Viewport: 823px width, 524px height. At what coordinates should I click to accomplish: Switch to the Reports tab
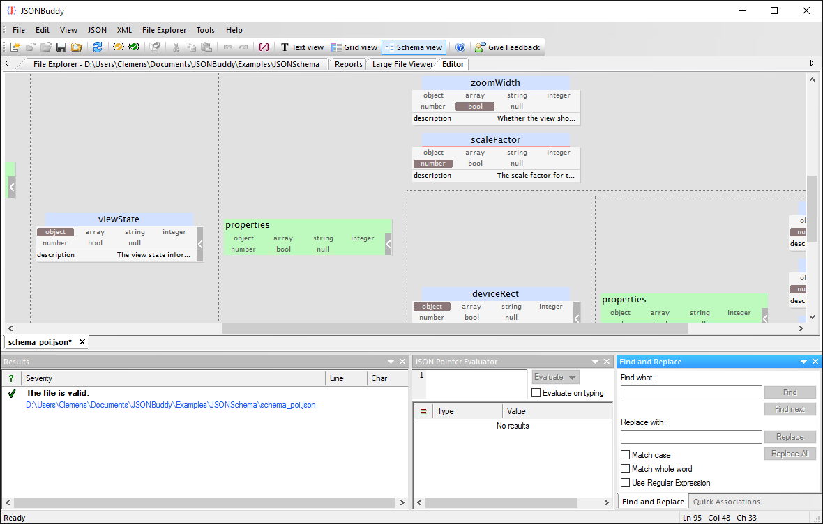point(347,63)
